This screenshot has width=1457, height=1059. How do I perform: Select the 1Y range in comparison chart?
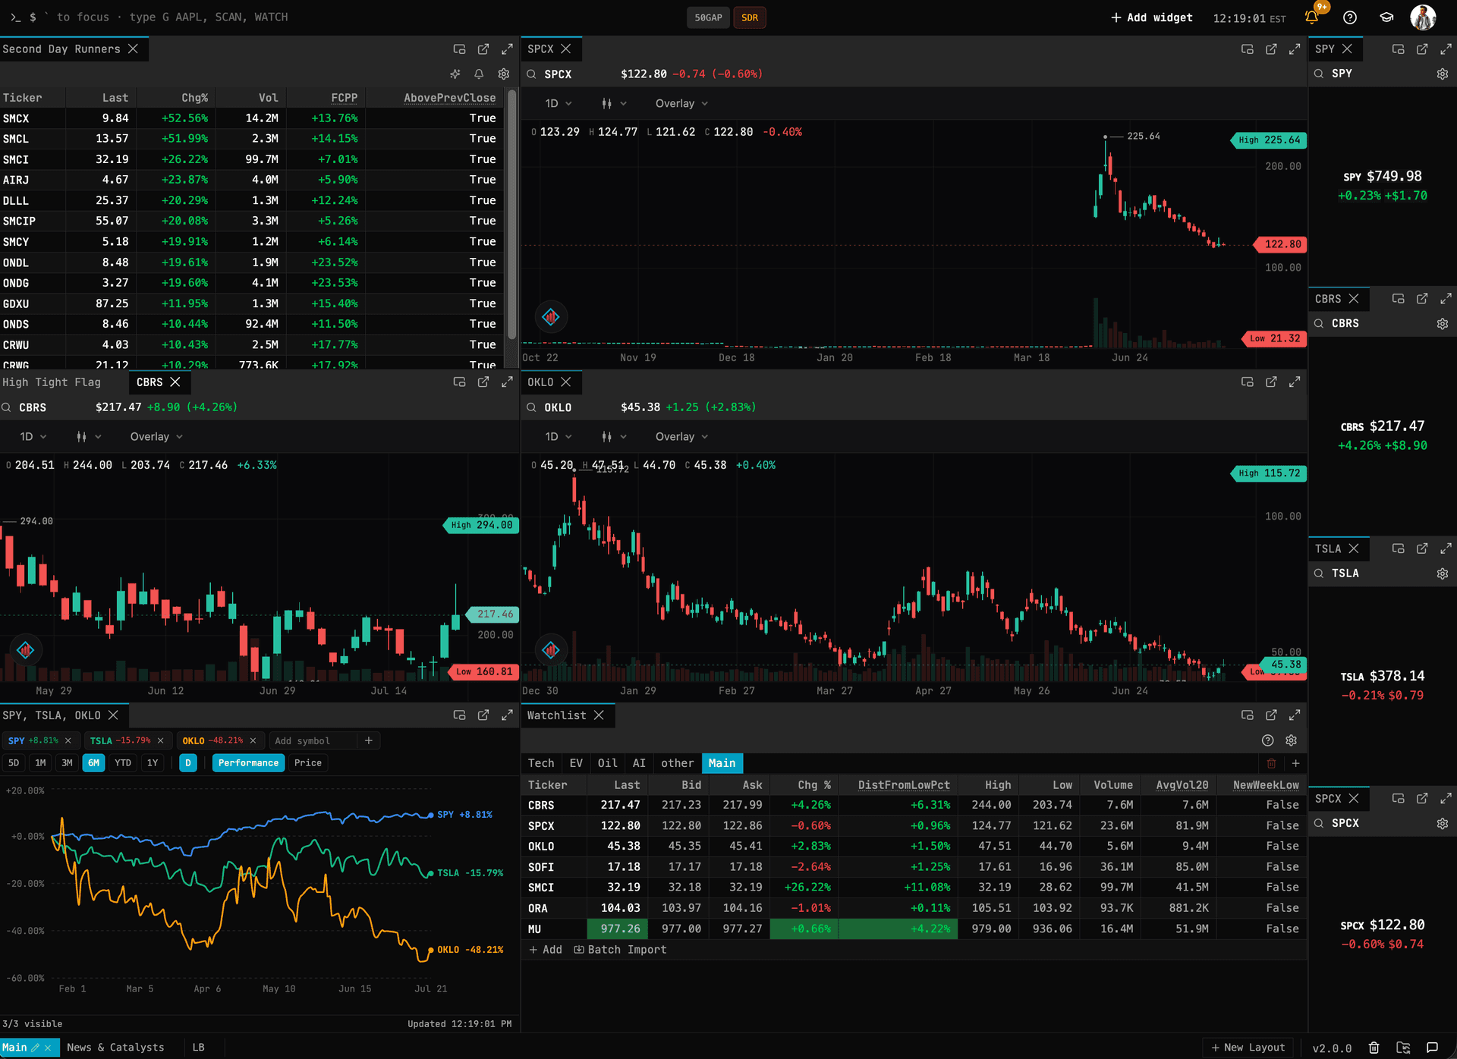[x=153, y=763]
